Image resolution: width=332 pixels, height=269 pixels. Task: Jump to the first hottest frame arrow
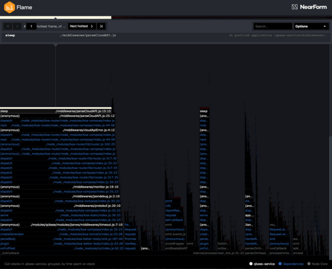8,26
